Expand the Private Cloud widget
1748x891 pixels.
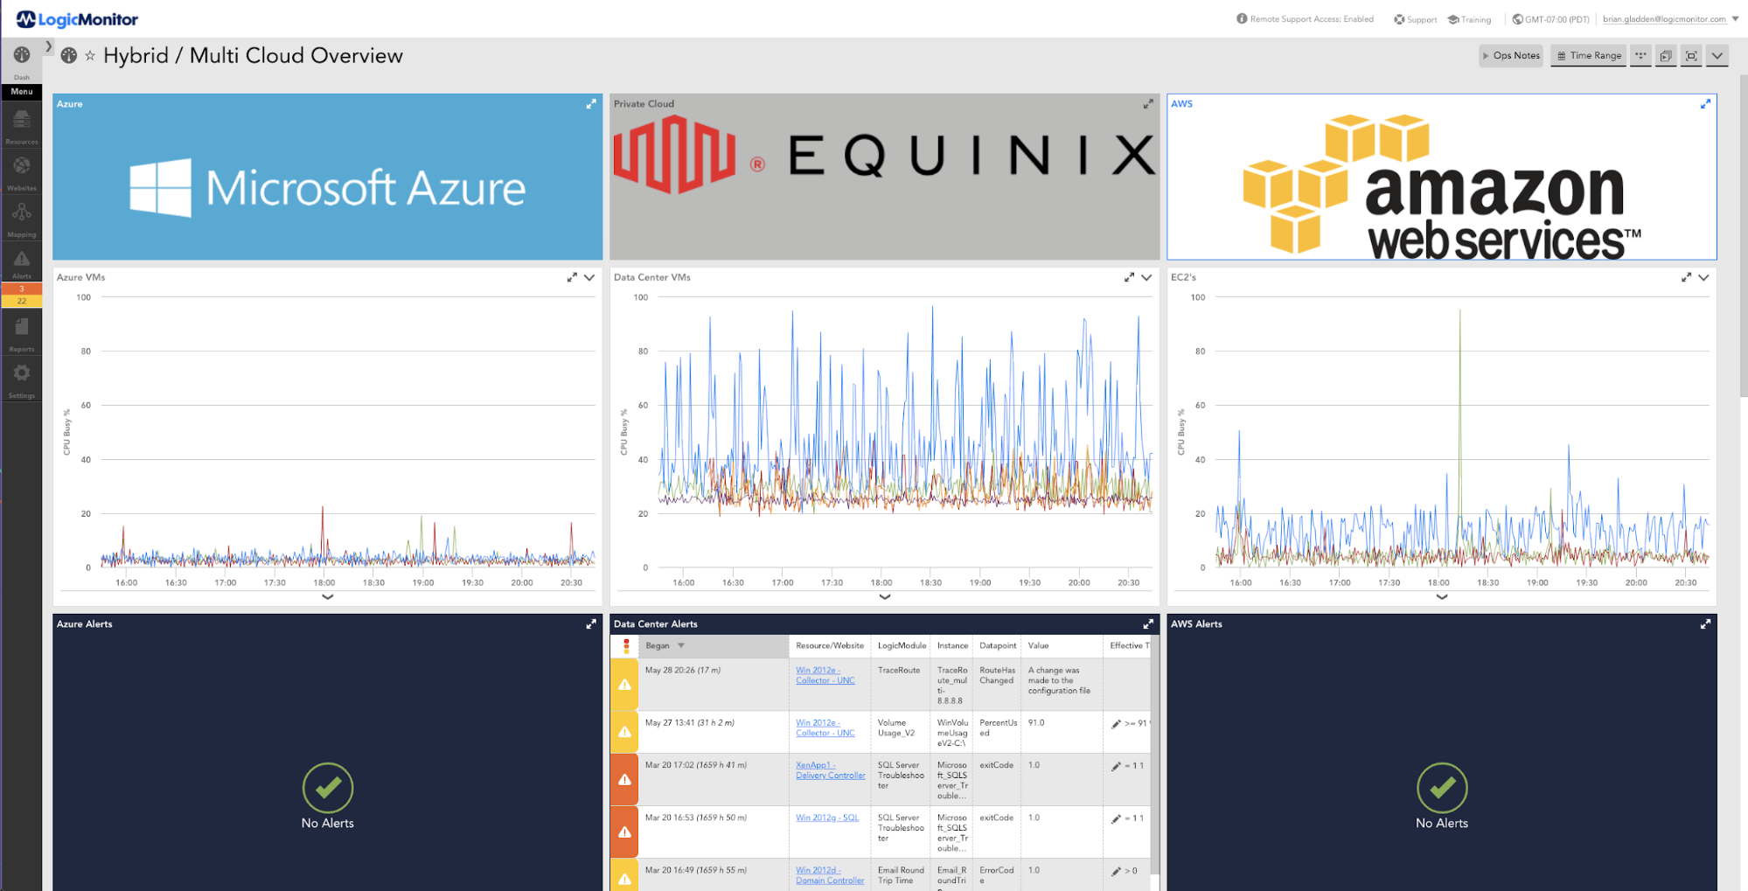point(1148,104)
